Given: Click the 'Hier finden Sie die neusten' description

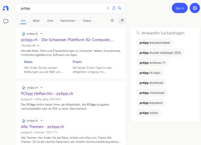Looking at the screenshot, I should coord(43,70).
